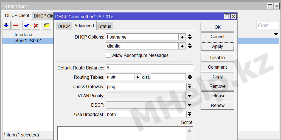
Task: Click the Comment button
Action: (217, 67)
